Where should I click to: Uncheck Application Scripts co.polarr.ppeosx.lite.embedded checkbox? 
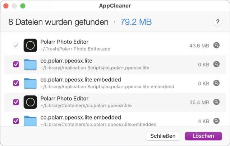tap(16, 83)
